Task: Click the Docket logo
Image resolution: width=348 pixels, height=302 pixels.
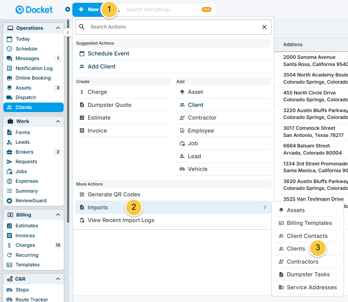Action: (34, 9)
